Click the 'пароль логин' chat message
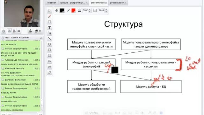Image resolution: width=204 pixels, height=115 pixels. [x=9, y=93]
